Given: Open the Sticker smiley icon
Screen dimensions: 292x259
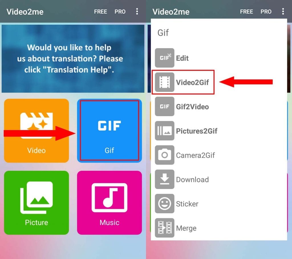Looking at the screenshot, I should [165, 203].
